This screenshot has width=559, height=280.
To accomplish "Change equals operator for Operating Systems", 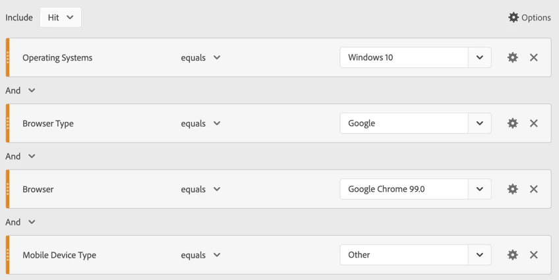I will (x=200, y=58).
